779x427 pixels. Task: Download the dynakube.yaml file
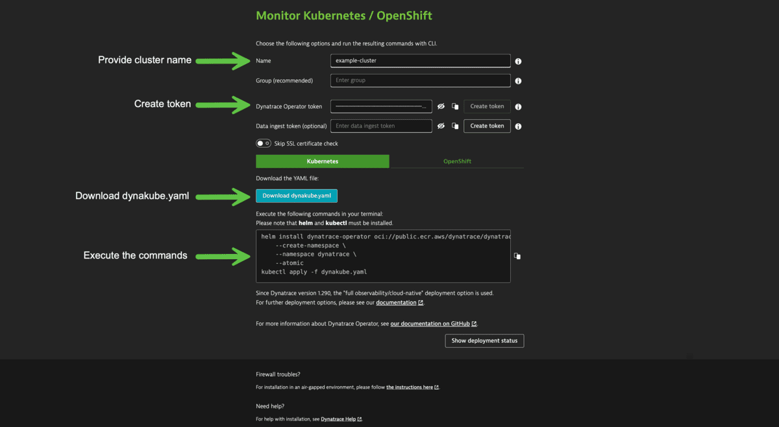(x=296, y=195)
